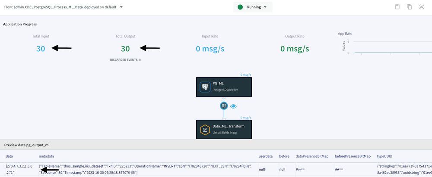This screenshot has width=432, height=177.
Task: Click the userdata column header
Action: (266, 156)
